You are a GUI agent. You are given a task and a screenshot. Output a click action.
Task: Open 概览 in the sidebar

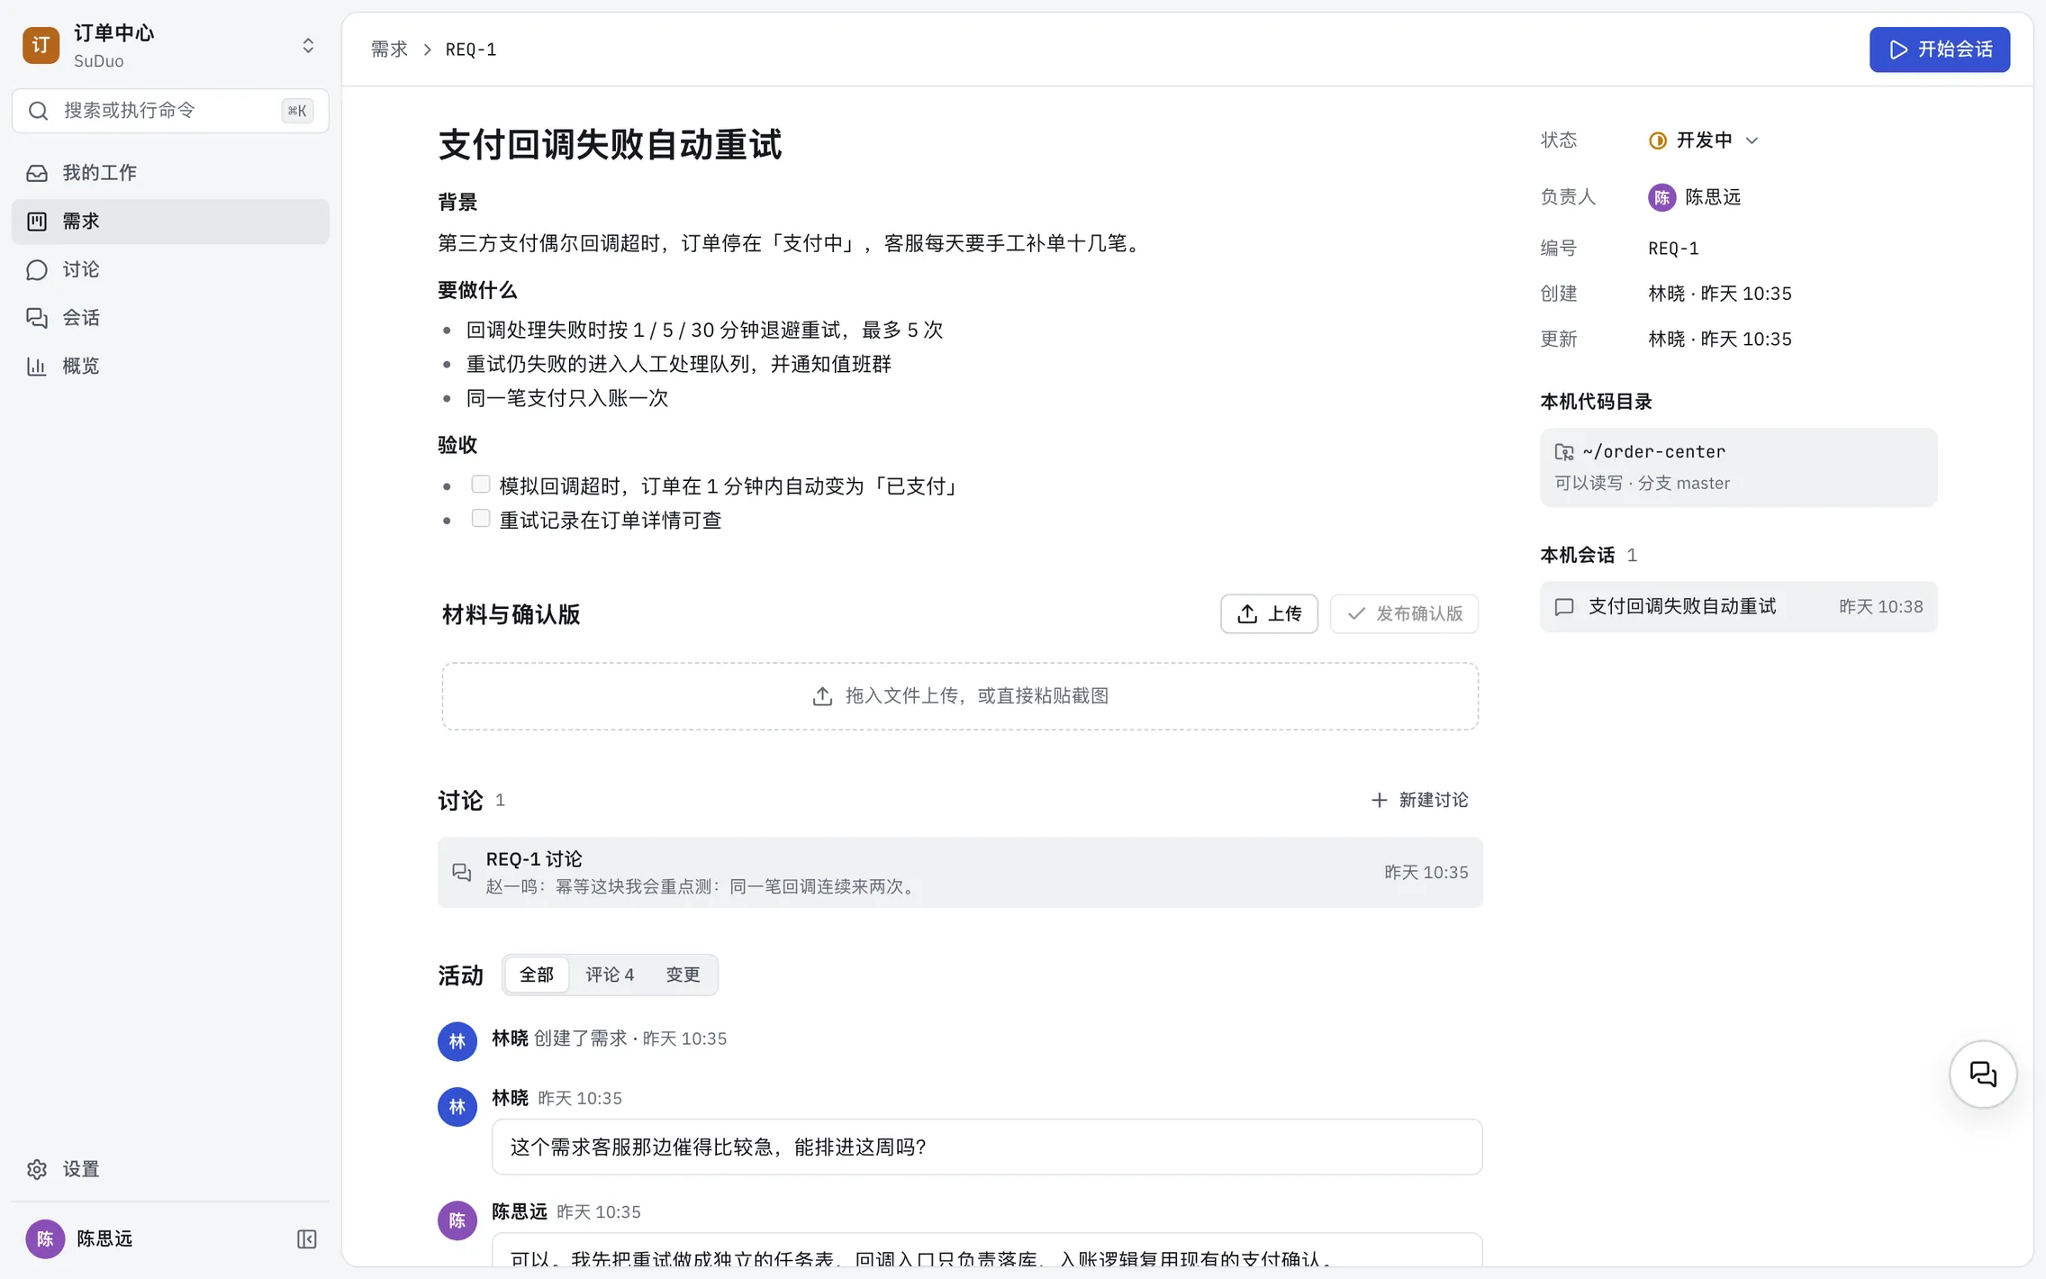(170, 367)
